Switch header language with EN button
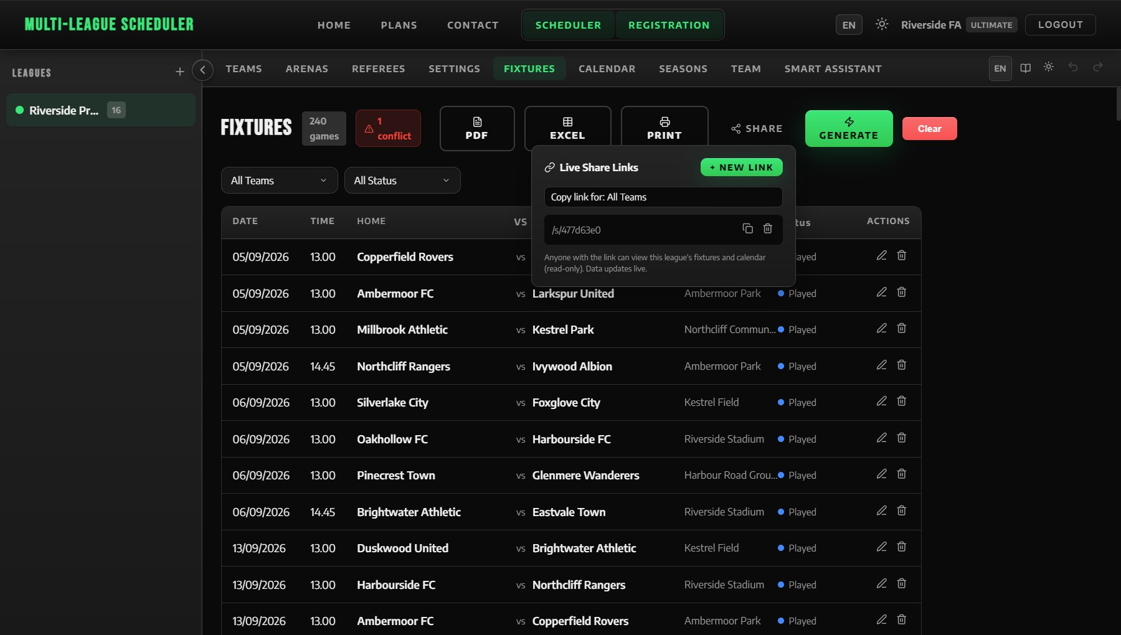1121x635 pixels. (848, 25)
